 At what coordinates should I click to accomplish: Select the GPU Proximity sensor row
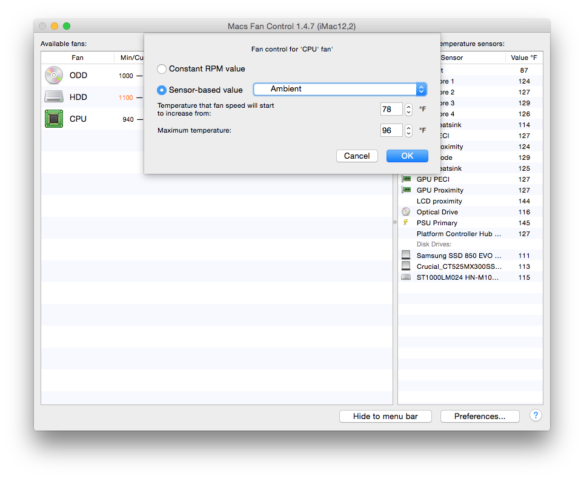(x=471, y=190)
